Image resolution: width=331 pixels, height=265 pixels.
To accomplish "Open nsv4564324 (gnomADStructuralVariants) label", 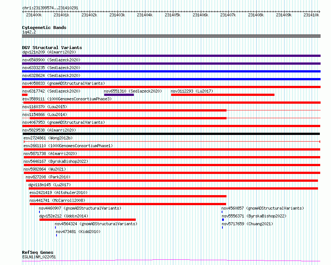I will tap(96, 224).
